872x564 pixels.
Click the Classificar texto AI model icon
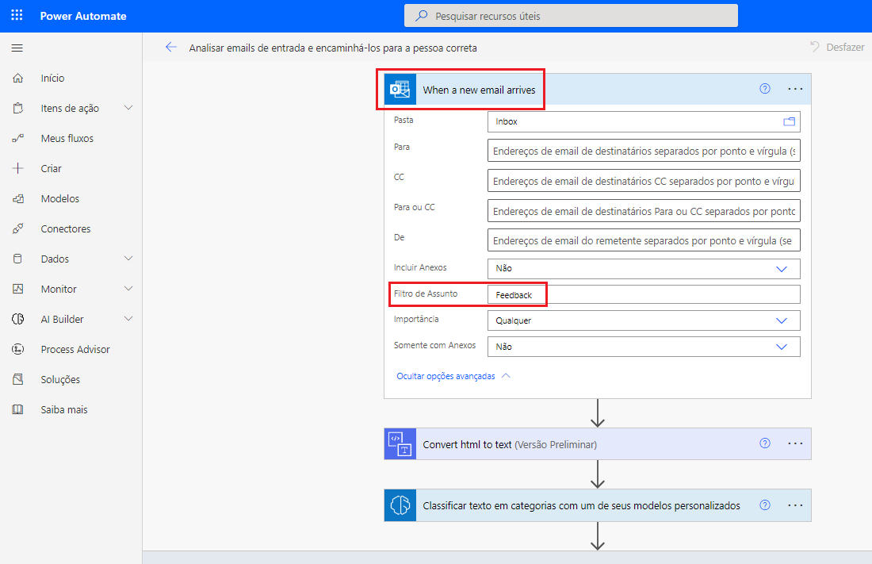click(400, 505)
